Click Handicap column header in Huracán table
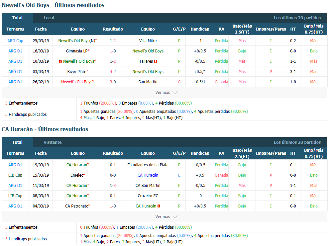Image resolution: width=328 pixels, height=246 pixels. coord(200,153)
